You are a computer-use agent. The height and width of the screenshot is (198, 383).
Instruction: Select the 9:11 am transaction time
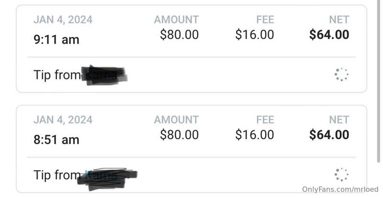[56, 40]
